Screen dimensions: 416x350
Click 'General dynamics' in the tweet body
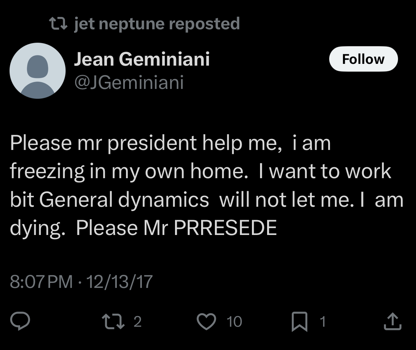click(x=124, y=200)
